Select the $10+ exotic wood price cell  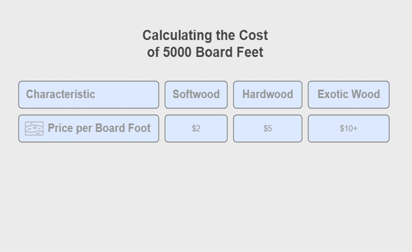(x=349, y=129)
